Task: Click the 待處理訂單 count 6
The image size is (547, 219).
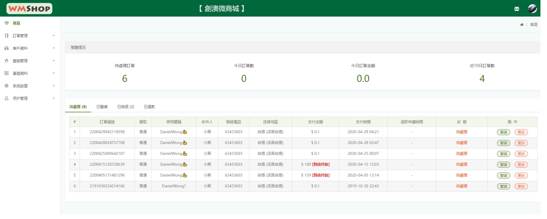Action: point(124,78)
